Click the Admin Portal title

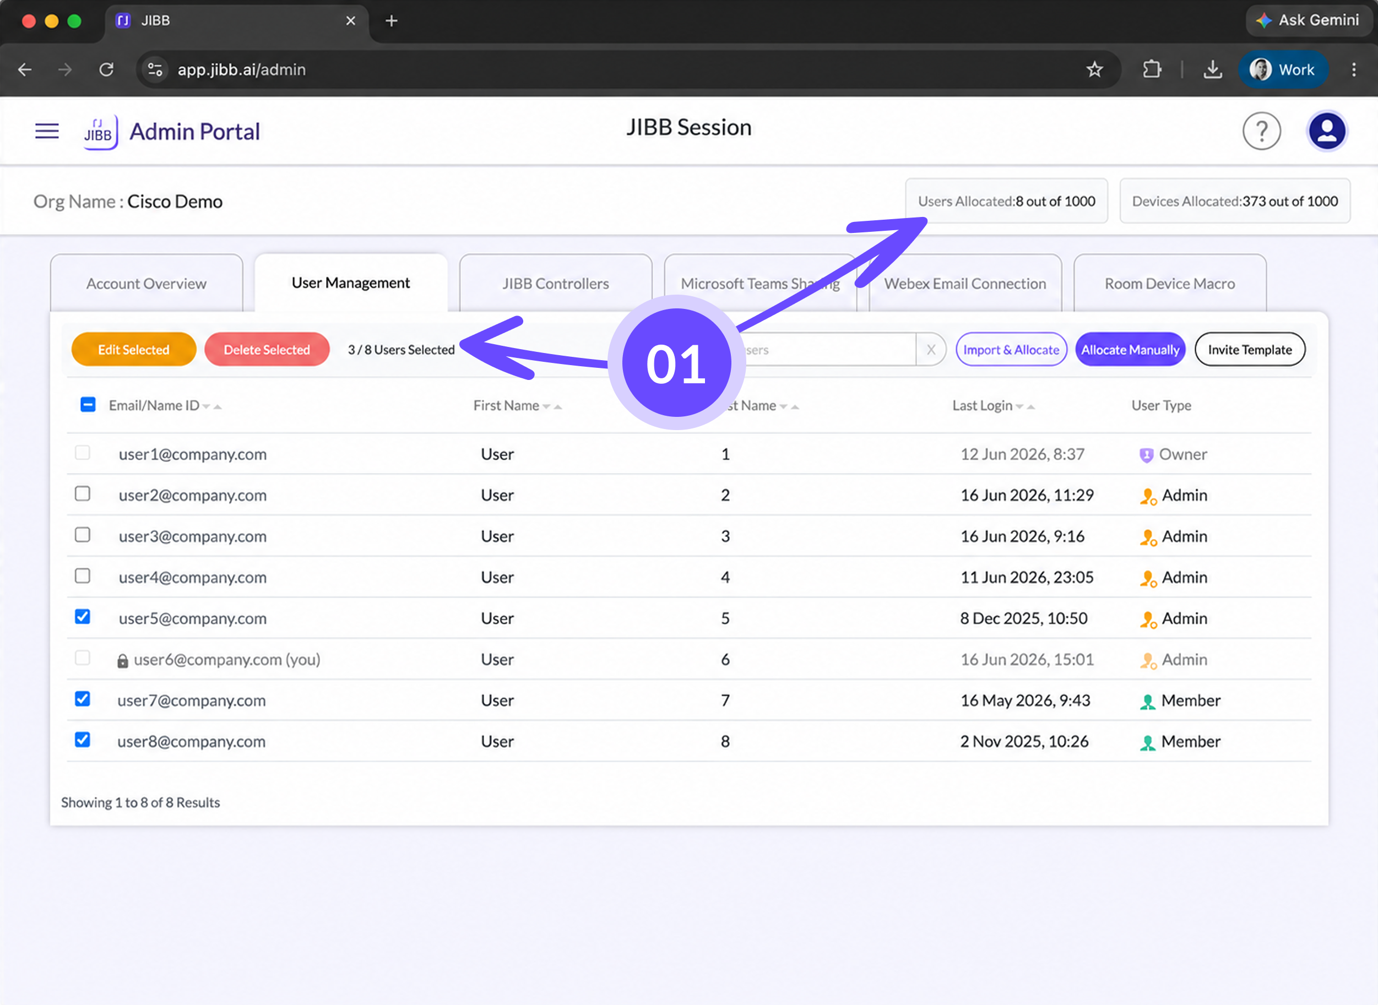click(x=194, y=132)
